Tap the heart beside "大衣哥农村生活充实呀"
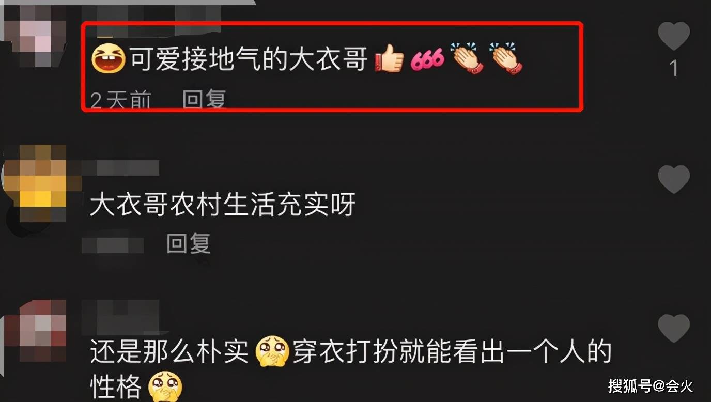This screenshot has width=711, height=402. (x=674, y=179)
